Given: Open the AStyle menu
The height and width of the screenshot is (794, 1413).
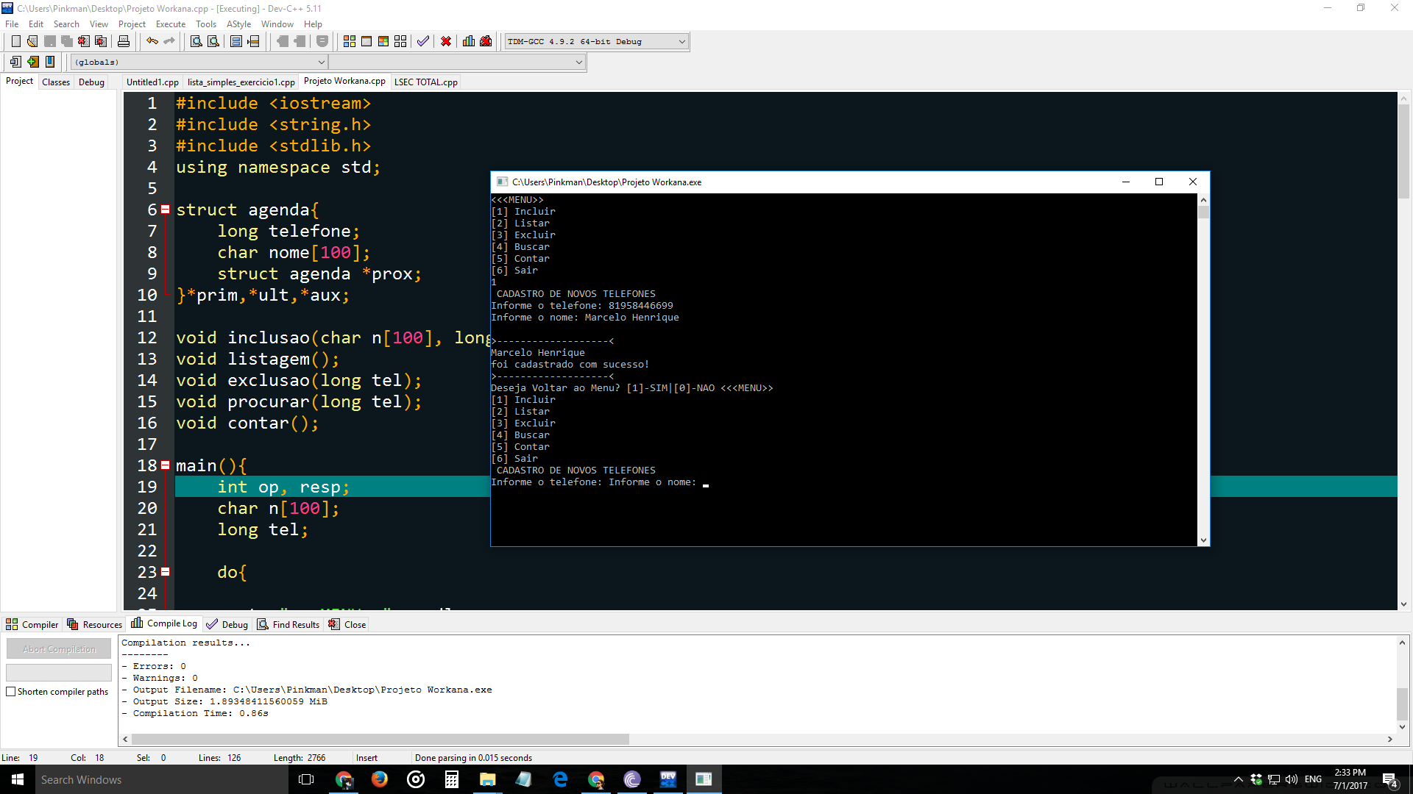Looking at the screenshot, I should tap(238, 24).
